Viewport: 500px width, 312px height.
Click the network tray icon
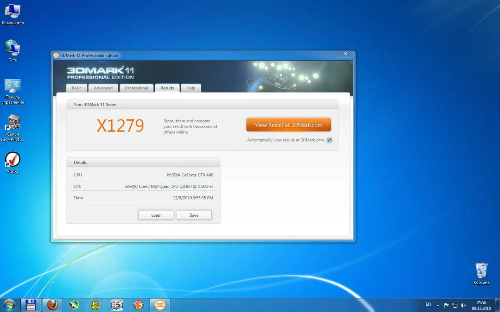(455, 305)
